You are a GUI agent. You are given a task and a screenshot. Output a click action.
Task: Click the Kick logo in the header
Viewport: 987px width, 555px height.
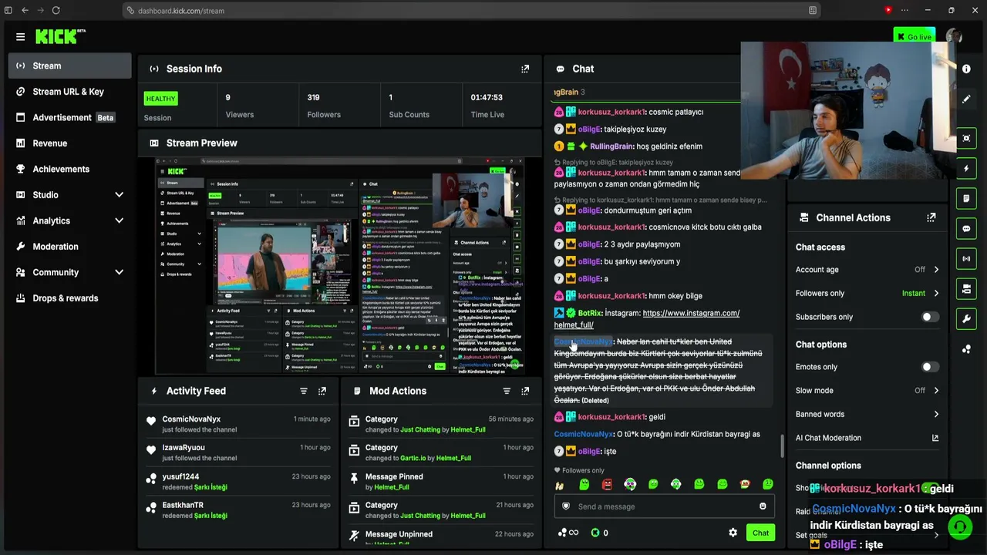(59, 37)
